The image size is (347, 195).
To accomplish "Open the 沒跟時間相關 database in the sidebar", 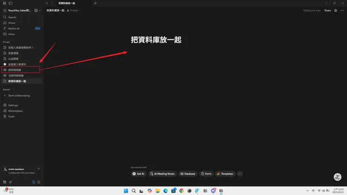I will pos(21,75).
